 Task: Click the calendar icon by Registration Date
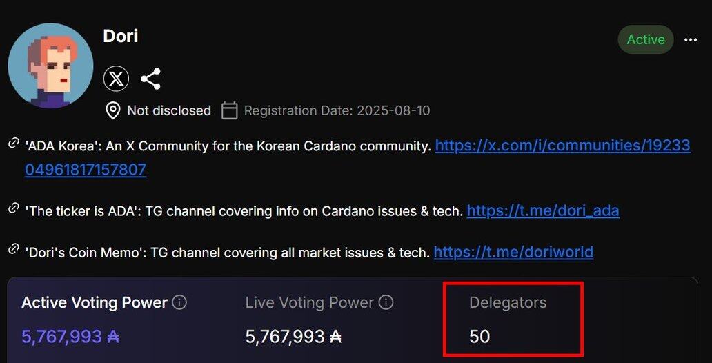pyautogui.click(x=230, y=110)
